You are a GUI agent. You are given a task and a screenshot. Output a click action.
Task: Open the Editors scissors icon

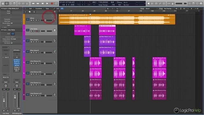click(27, 4)
